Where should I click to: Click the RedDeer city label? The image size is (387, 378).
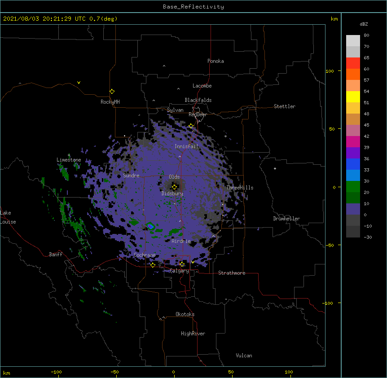tap(198, 114)
